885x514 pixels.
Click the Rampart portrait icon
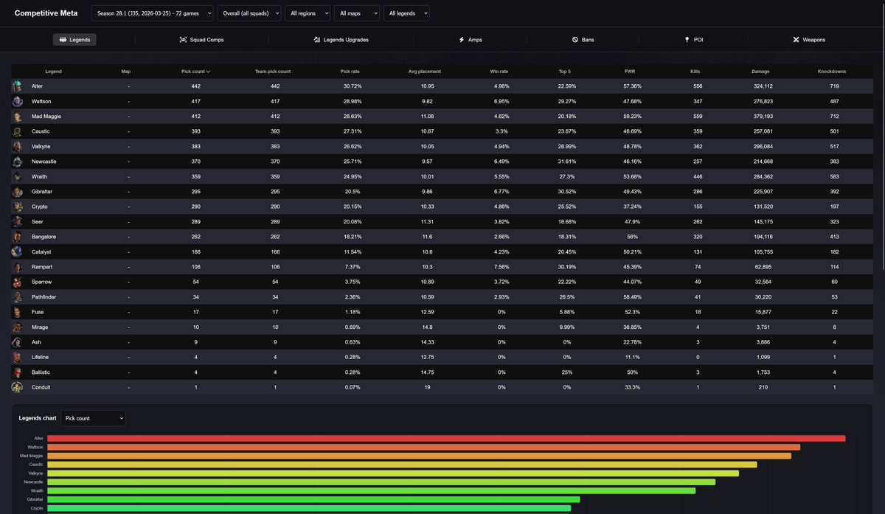[x=17, y=267]
